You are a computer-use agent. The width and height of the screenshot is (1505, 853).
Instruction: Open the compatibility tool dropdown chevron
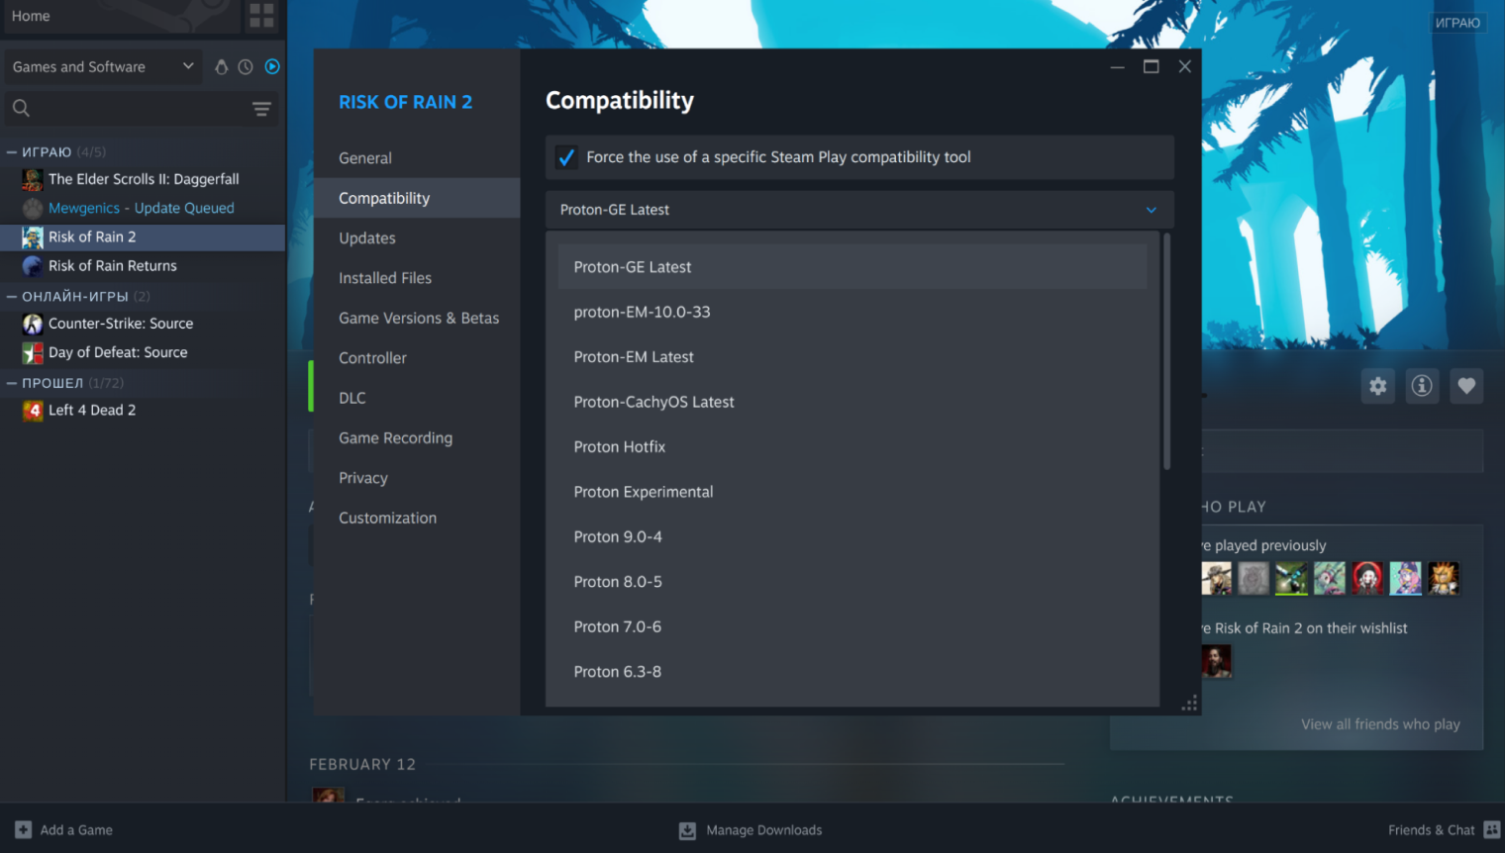(x=1151, y=210)
